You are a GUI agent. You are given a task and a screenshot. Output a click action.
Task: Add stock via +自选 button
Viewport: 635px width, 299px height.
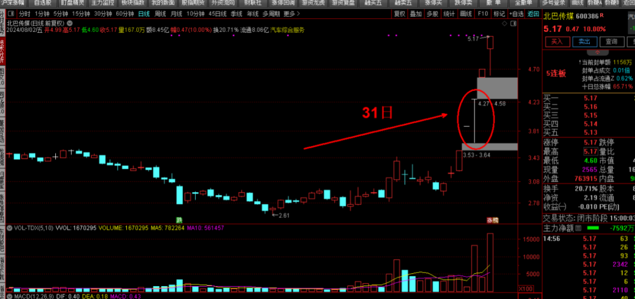pyautogui.click(x=516, y=14)
